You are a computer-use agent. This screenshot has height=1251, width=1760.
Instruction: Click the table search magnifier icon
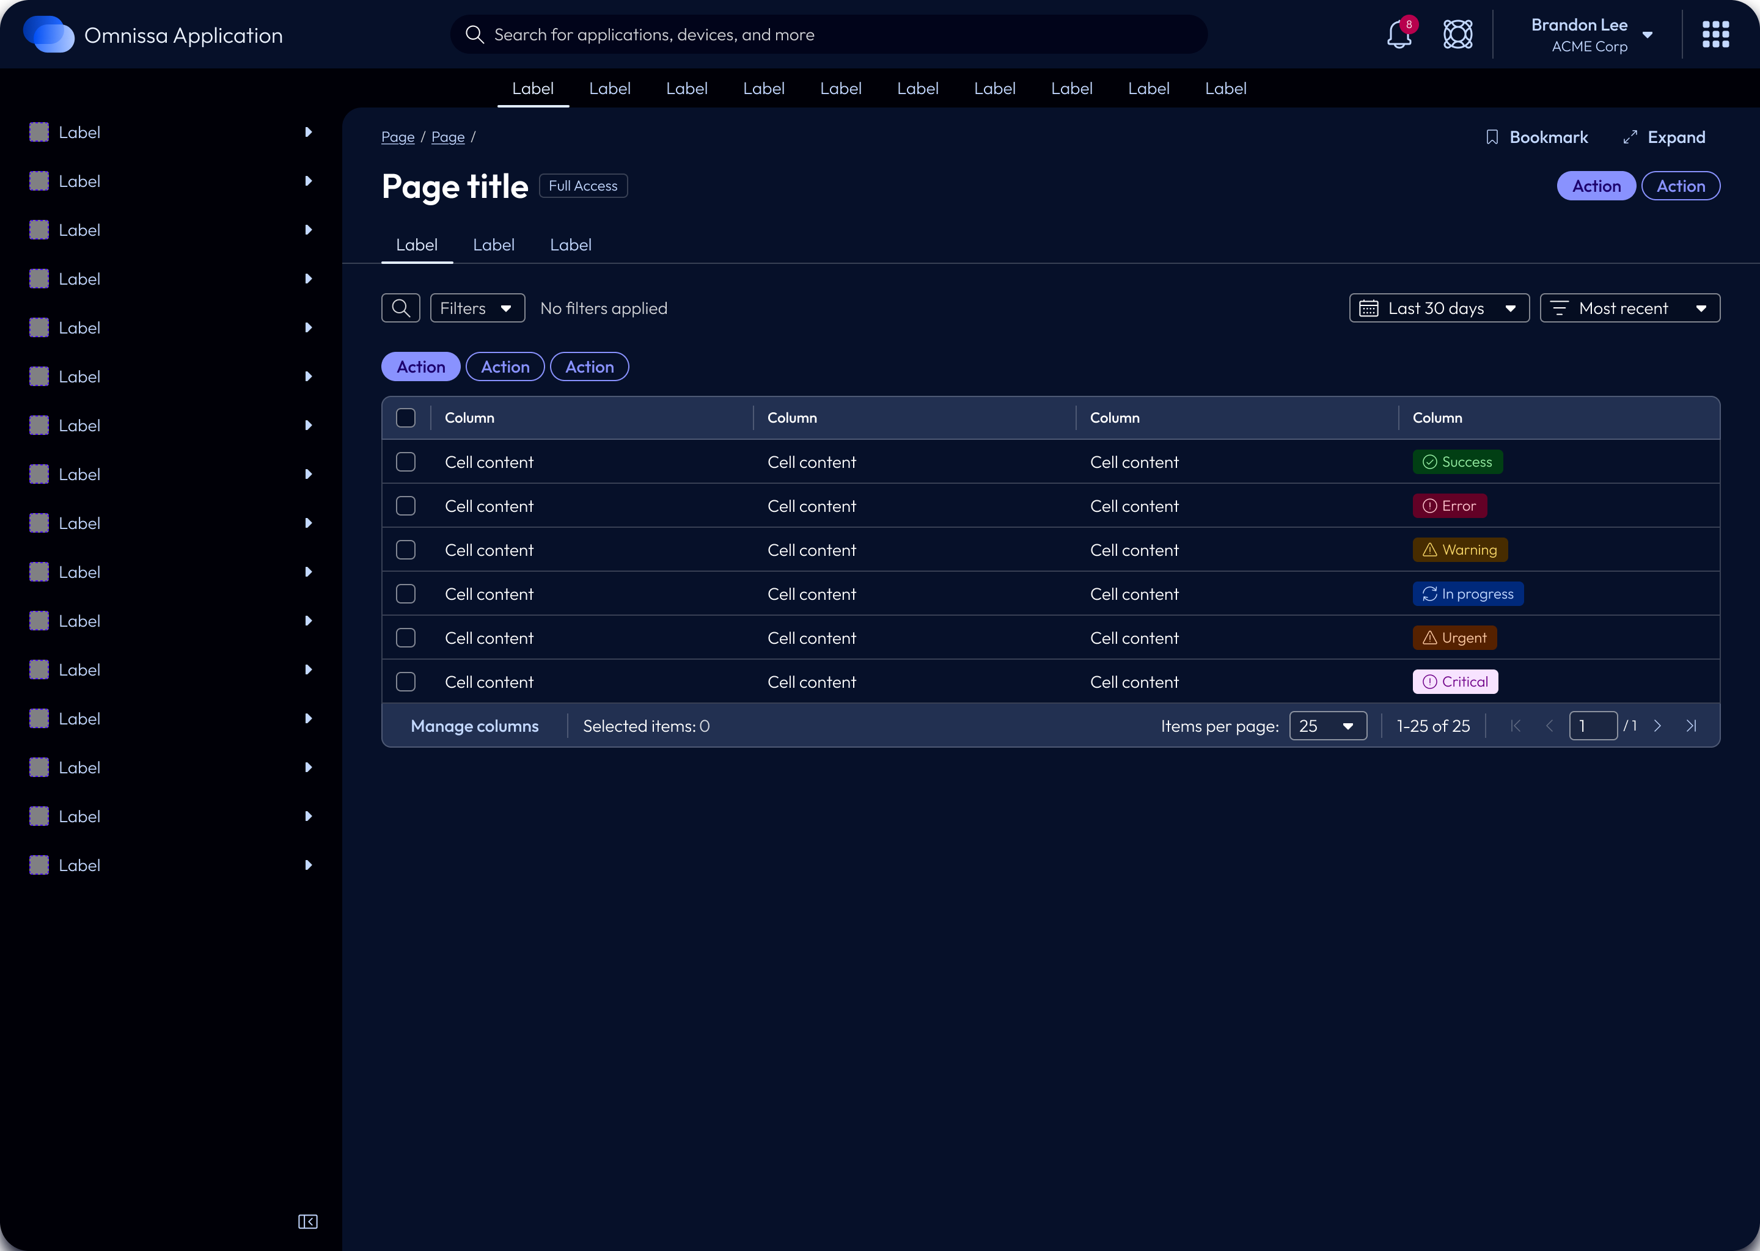401,308
